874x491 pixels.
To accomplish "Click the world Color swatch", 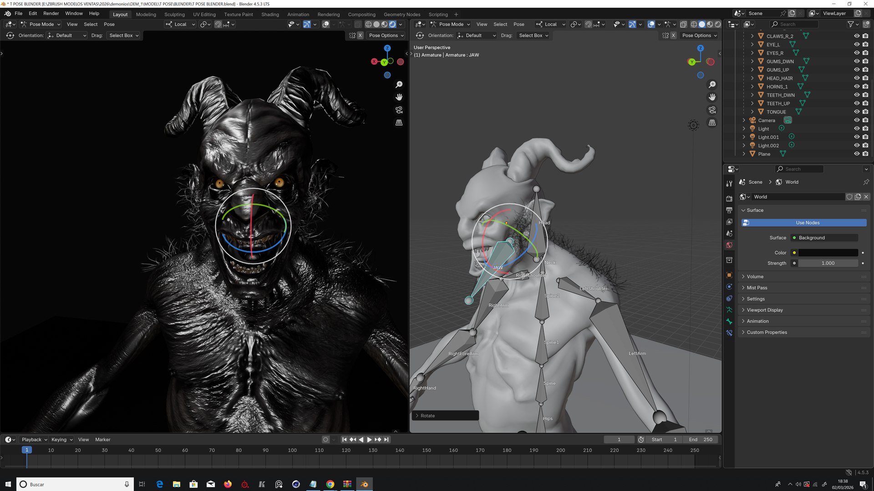I will click(x=828, y=253).
